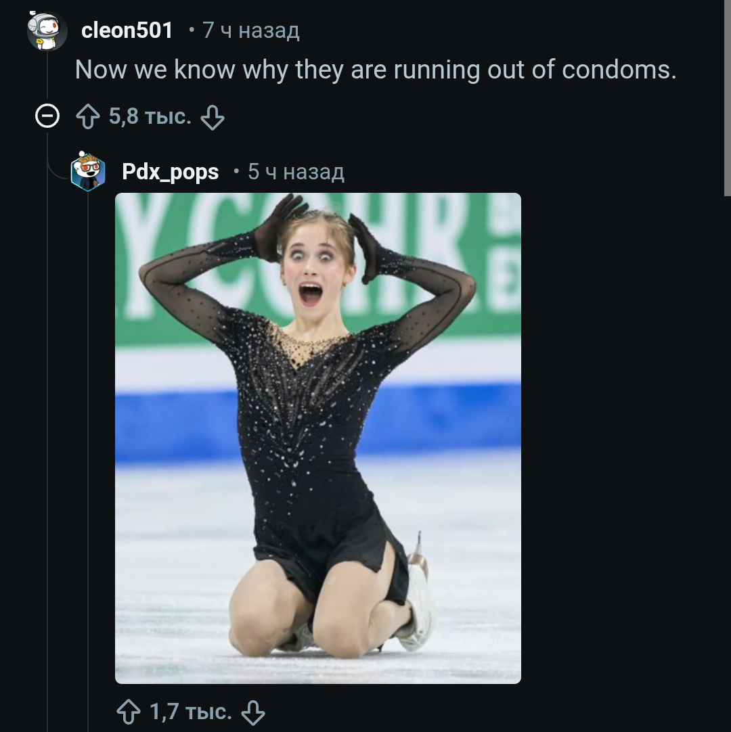Click the "7 ч назад" comment timestamp
This screenshot has height=732, width=731.
pyautogui.click(x=250, y=30)
